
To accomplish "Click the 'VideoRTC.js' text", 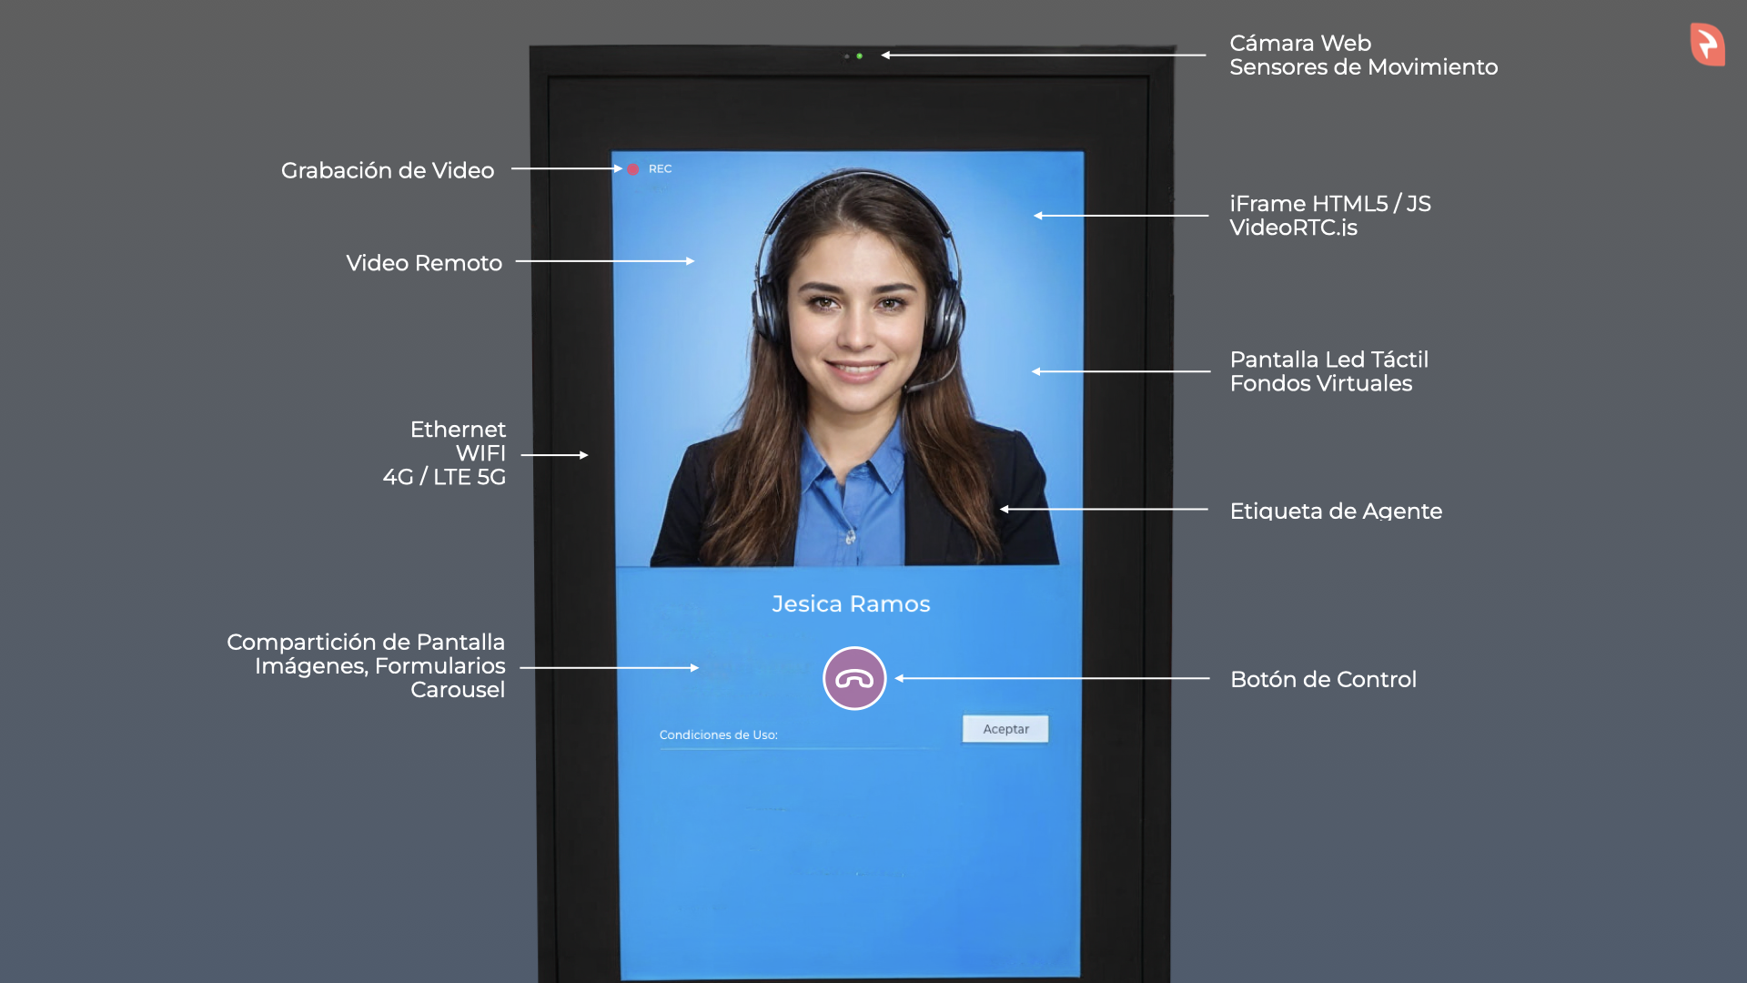I will (x=1293, y=228).
